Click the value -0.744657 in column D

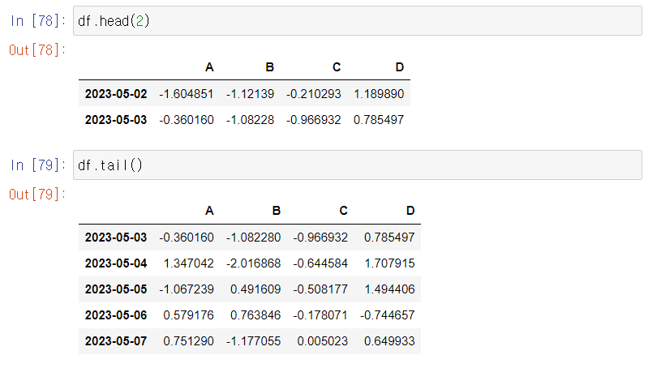point(387,315)
